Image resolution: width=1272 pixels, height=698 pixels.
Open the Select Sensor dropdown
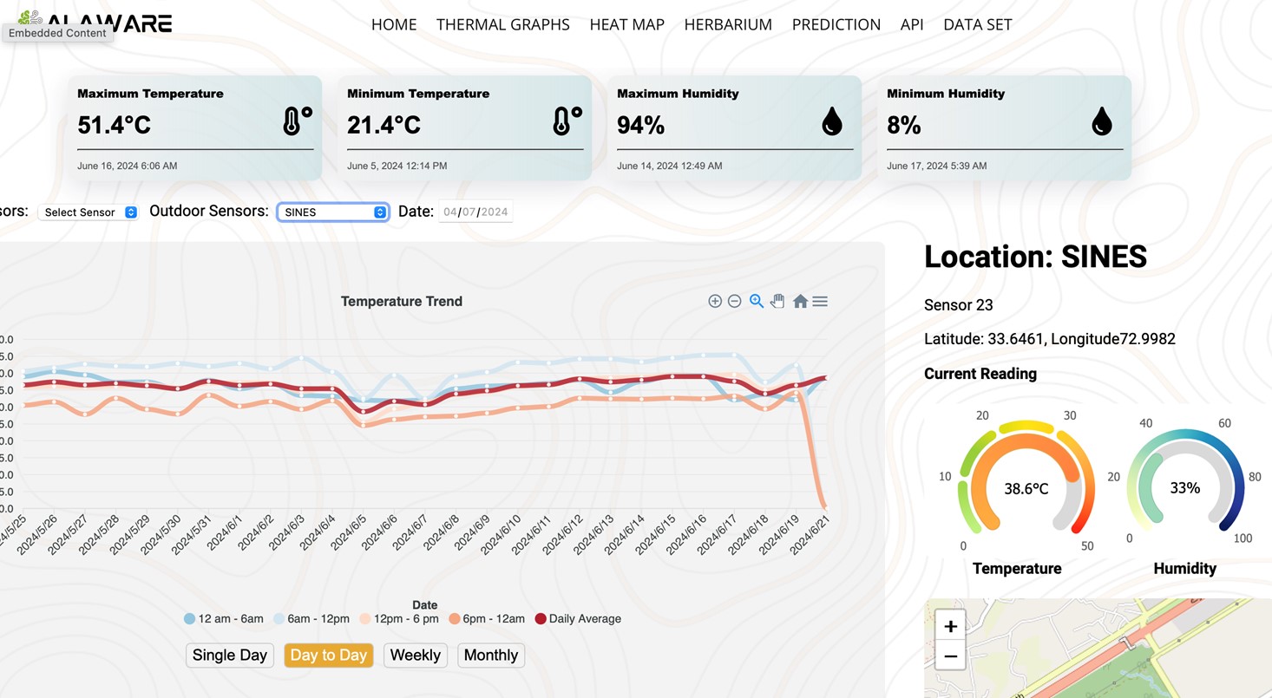pos(89,212)
